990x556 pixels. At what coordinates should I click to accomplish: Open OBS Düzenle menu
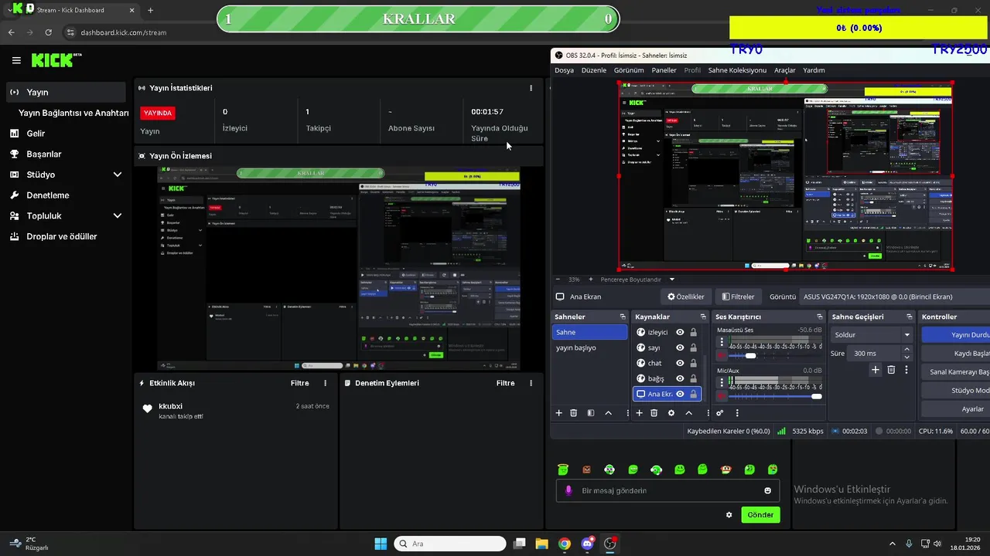[594, 70]
